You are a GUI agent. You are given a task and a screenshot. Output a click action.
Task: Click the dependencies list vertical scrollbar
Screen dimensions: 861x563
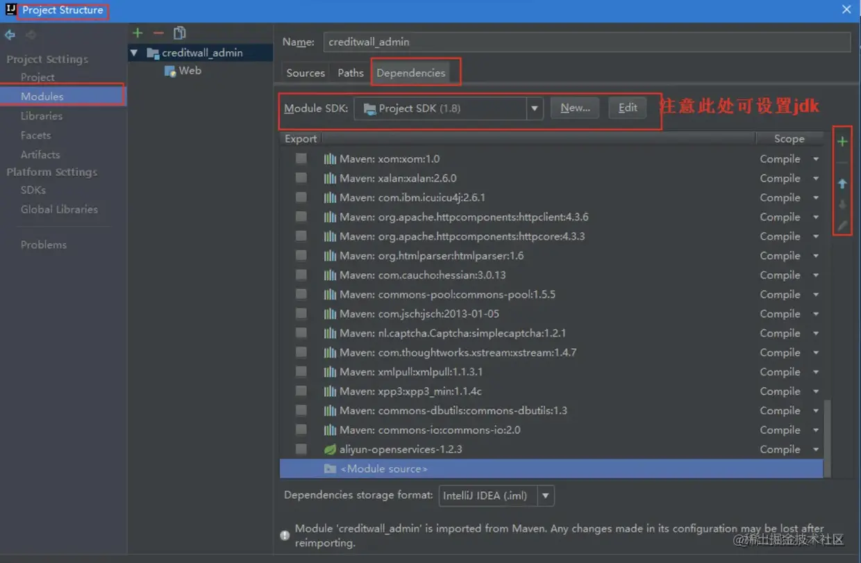pyautogui.click(x=828, y=438)
